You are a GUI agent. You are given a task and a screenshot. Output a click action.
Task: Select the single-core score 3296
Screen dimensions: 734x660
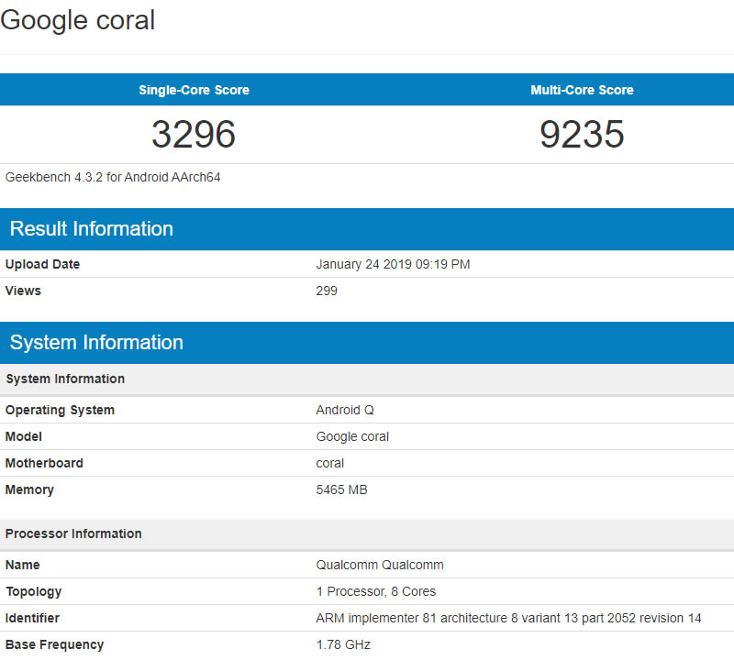[194, 134]
